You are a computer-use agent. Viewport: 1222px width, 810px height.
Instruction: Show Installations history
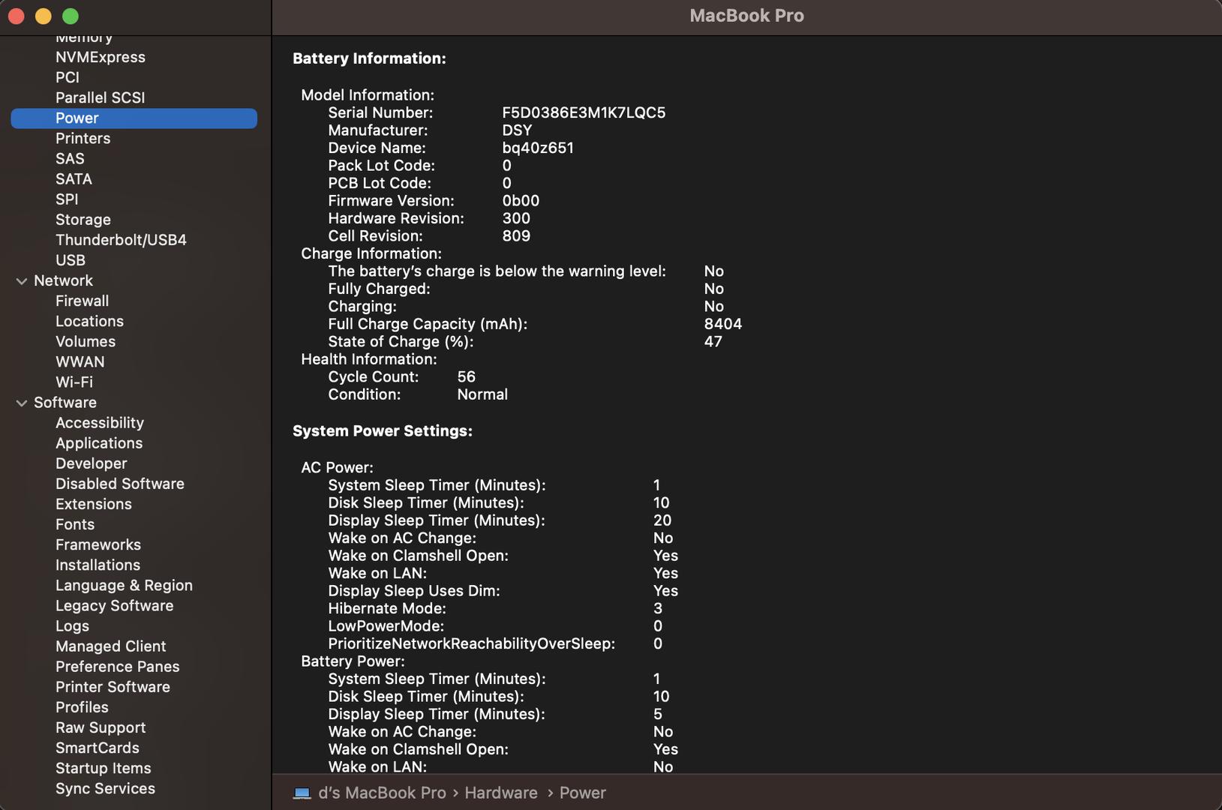[x=98, y=565]
